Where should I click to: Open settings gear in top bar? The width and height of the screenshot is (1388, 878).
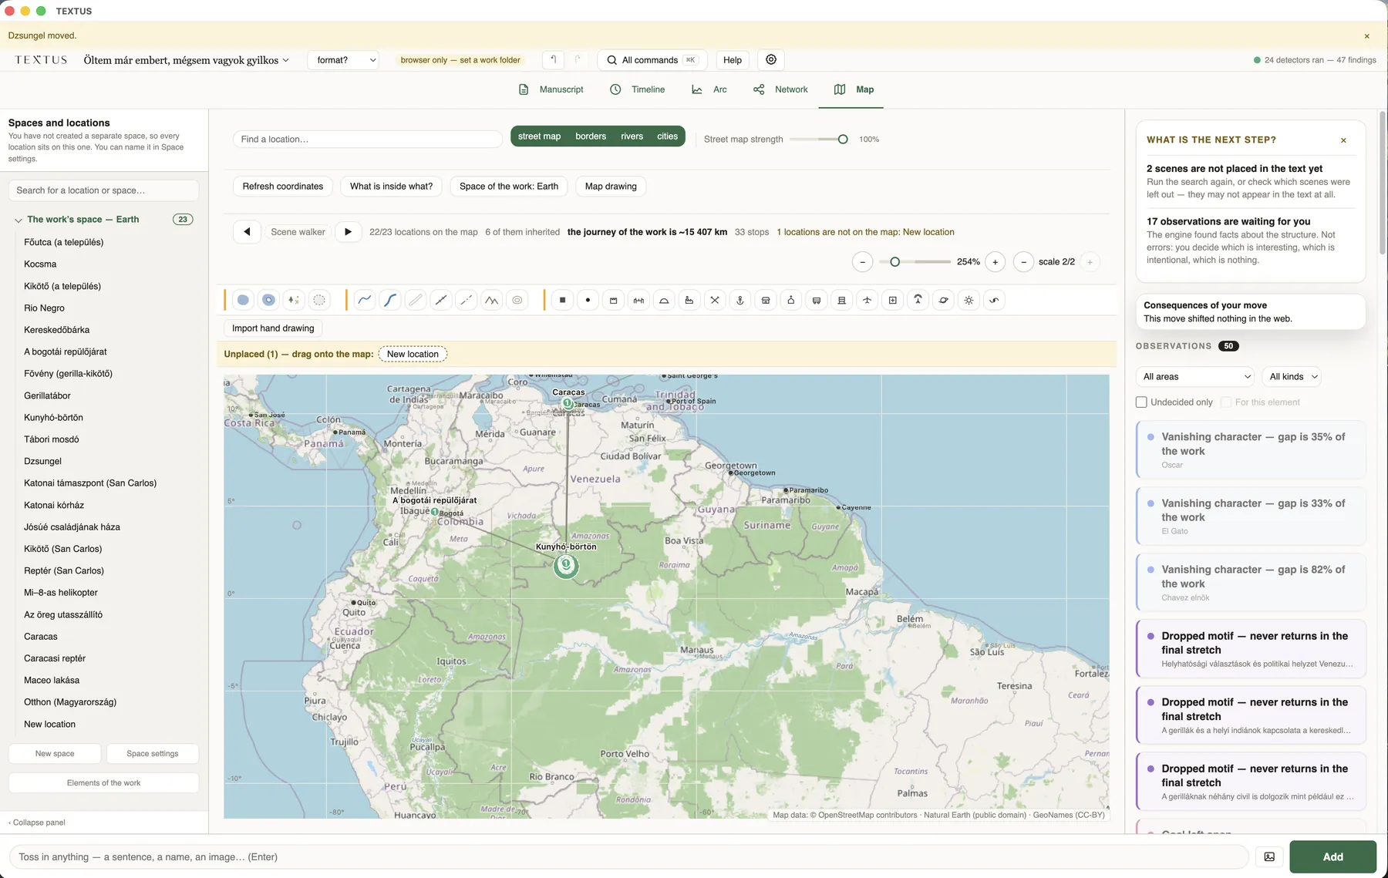click(771, 59)
